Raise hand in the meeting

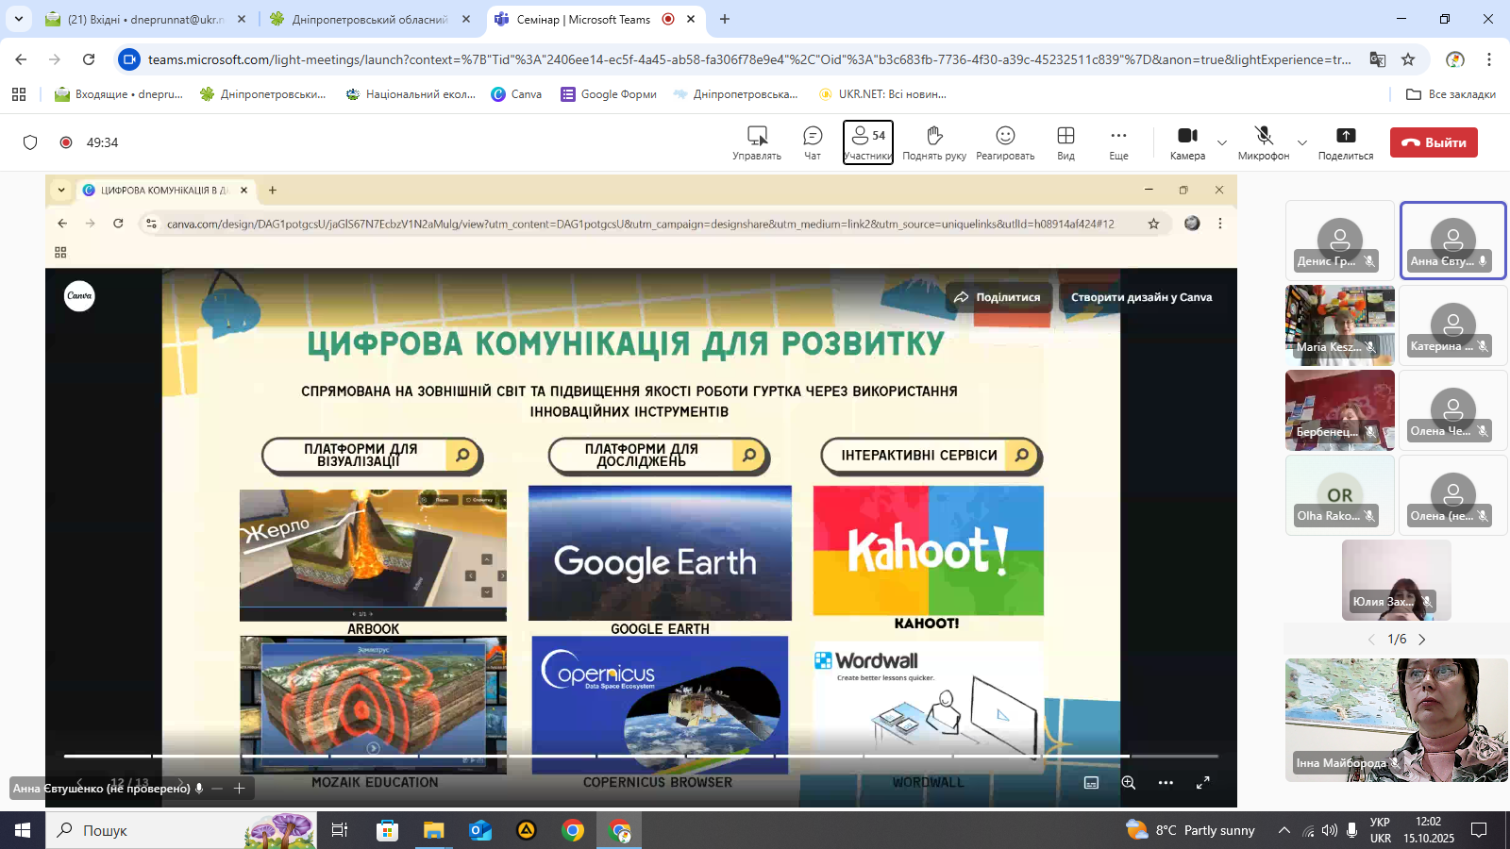pyautogui.click(x=933, y=141)
